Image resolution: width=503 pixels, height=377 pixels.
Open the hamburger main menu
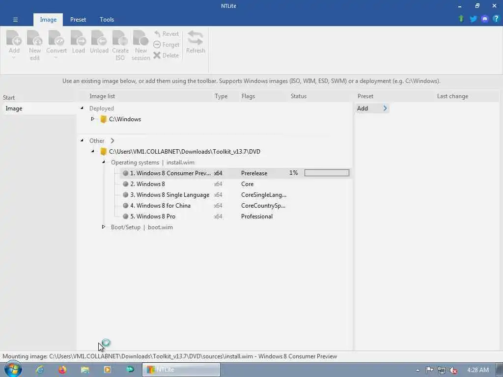click(15, 20)
